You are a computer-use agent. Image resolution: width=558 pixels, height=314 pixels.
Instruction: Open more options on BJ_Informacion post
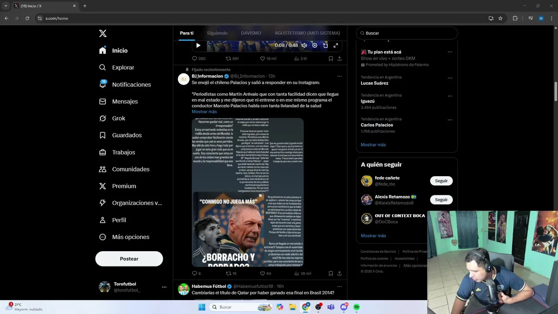[340, 76]
